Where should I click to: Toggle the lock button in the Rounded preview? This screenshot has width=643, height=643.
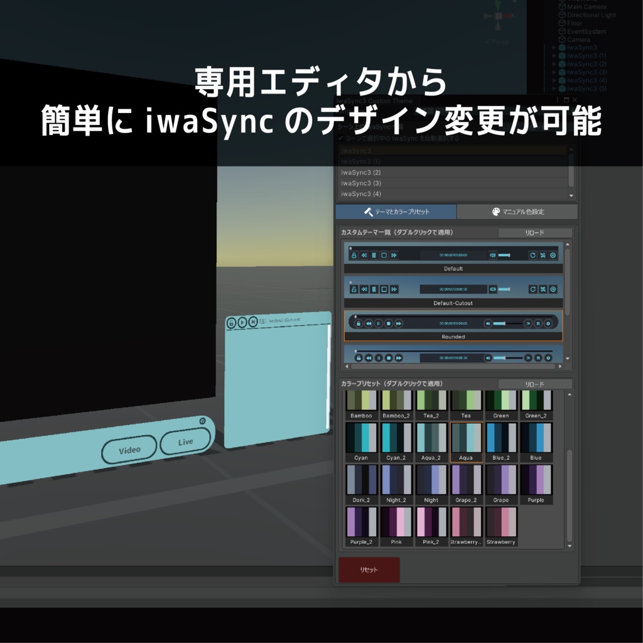click(x=358, y=323)
